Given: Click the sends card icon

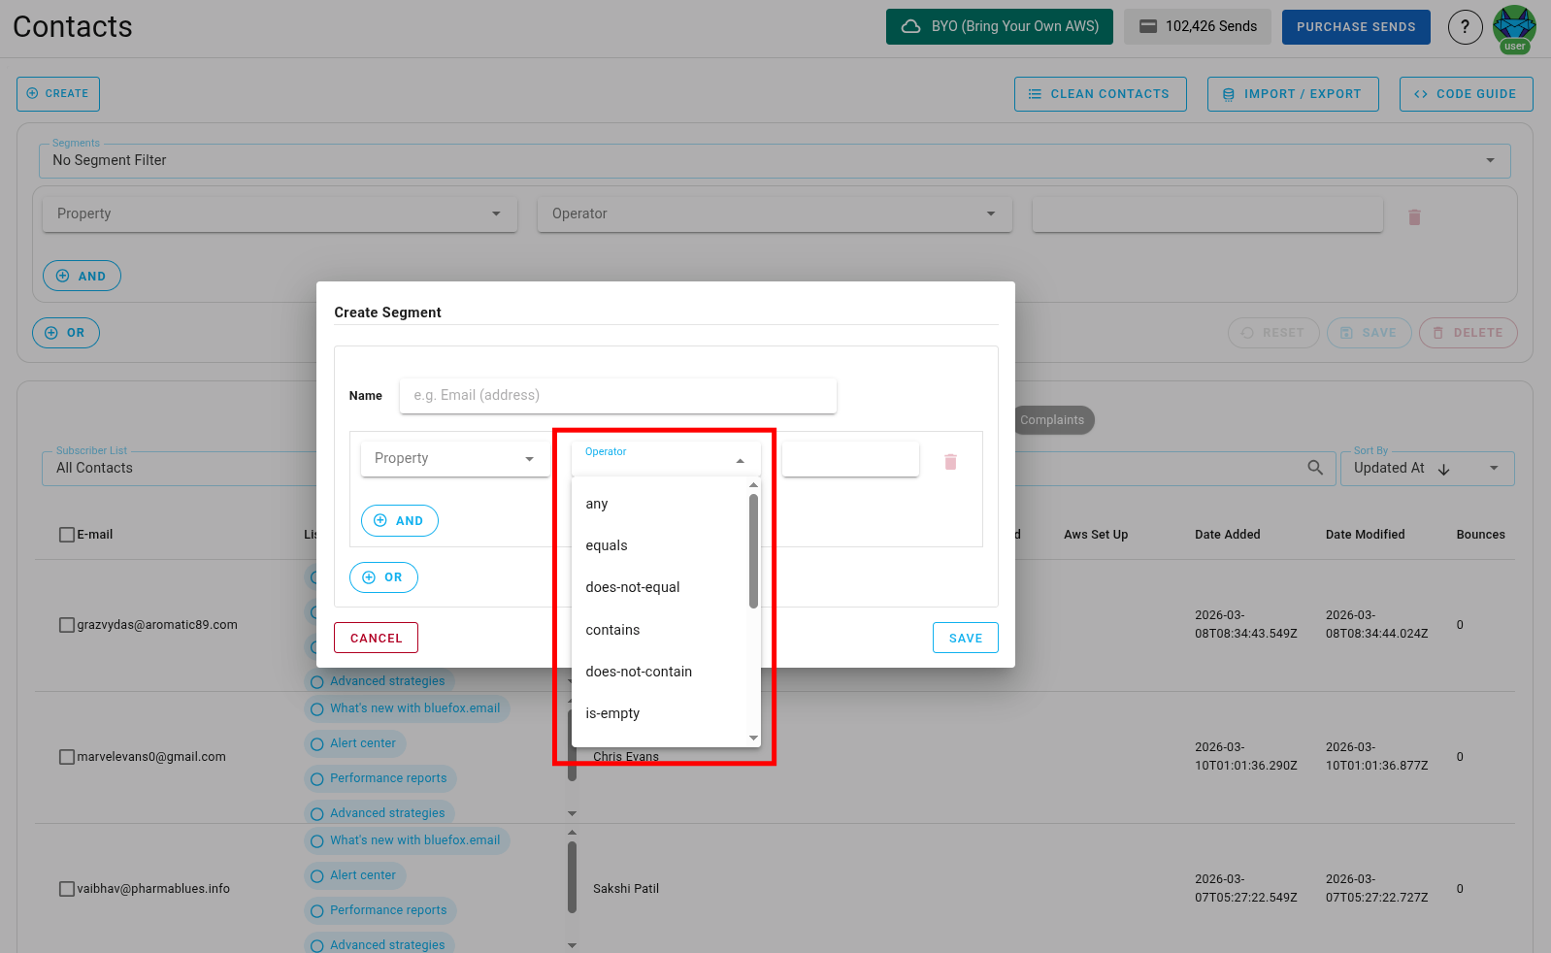Looking at the screenshot, I should (x=1148, y=27).
